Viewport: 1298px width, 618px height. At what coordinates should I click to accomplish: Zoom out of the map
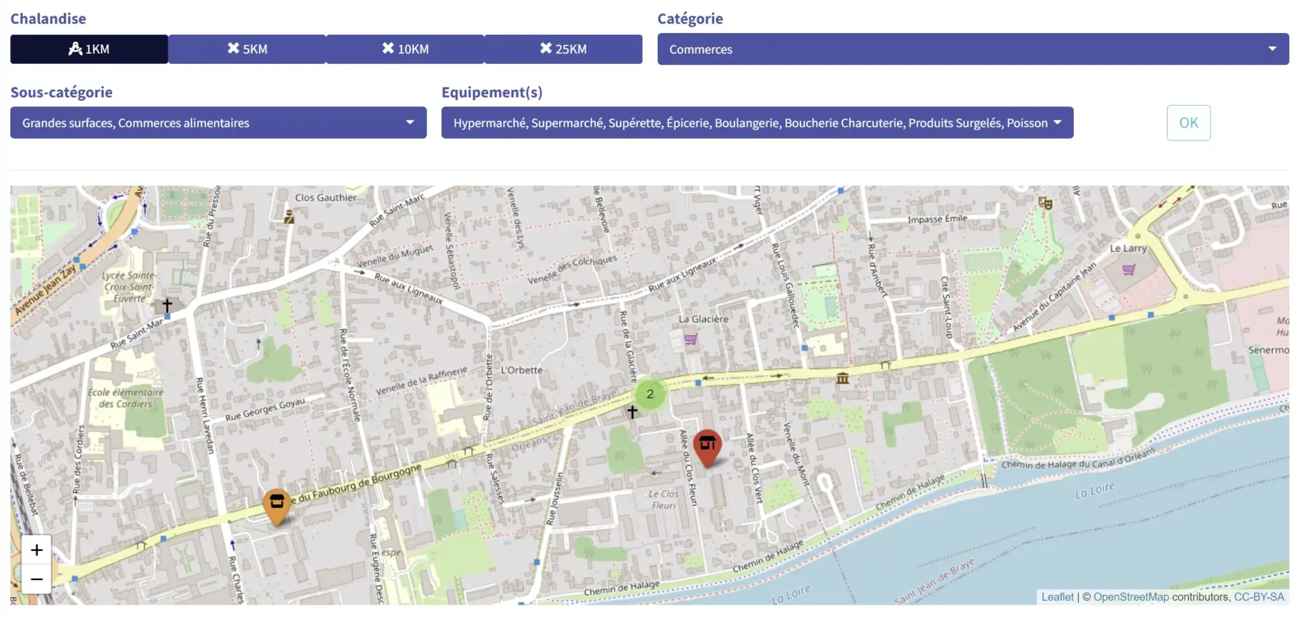point(37,579)
